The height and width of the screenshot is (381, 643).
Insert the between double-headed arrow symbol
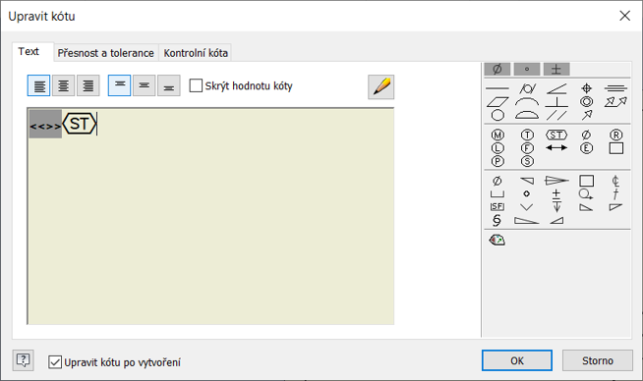pos(556,148)
